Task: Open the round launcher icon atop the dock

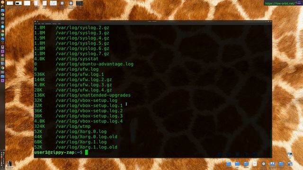Action: 2,2
